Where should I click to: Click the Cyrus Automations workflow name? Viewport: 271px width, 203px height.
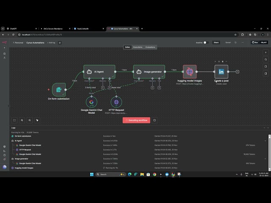coord(35,43)
